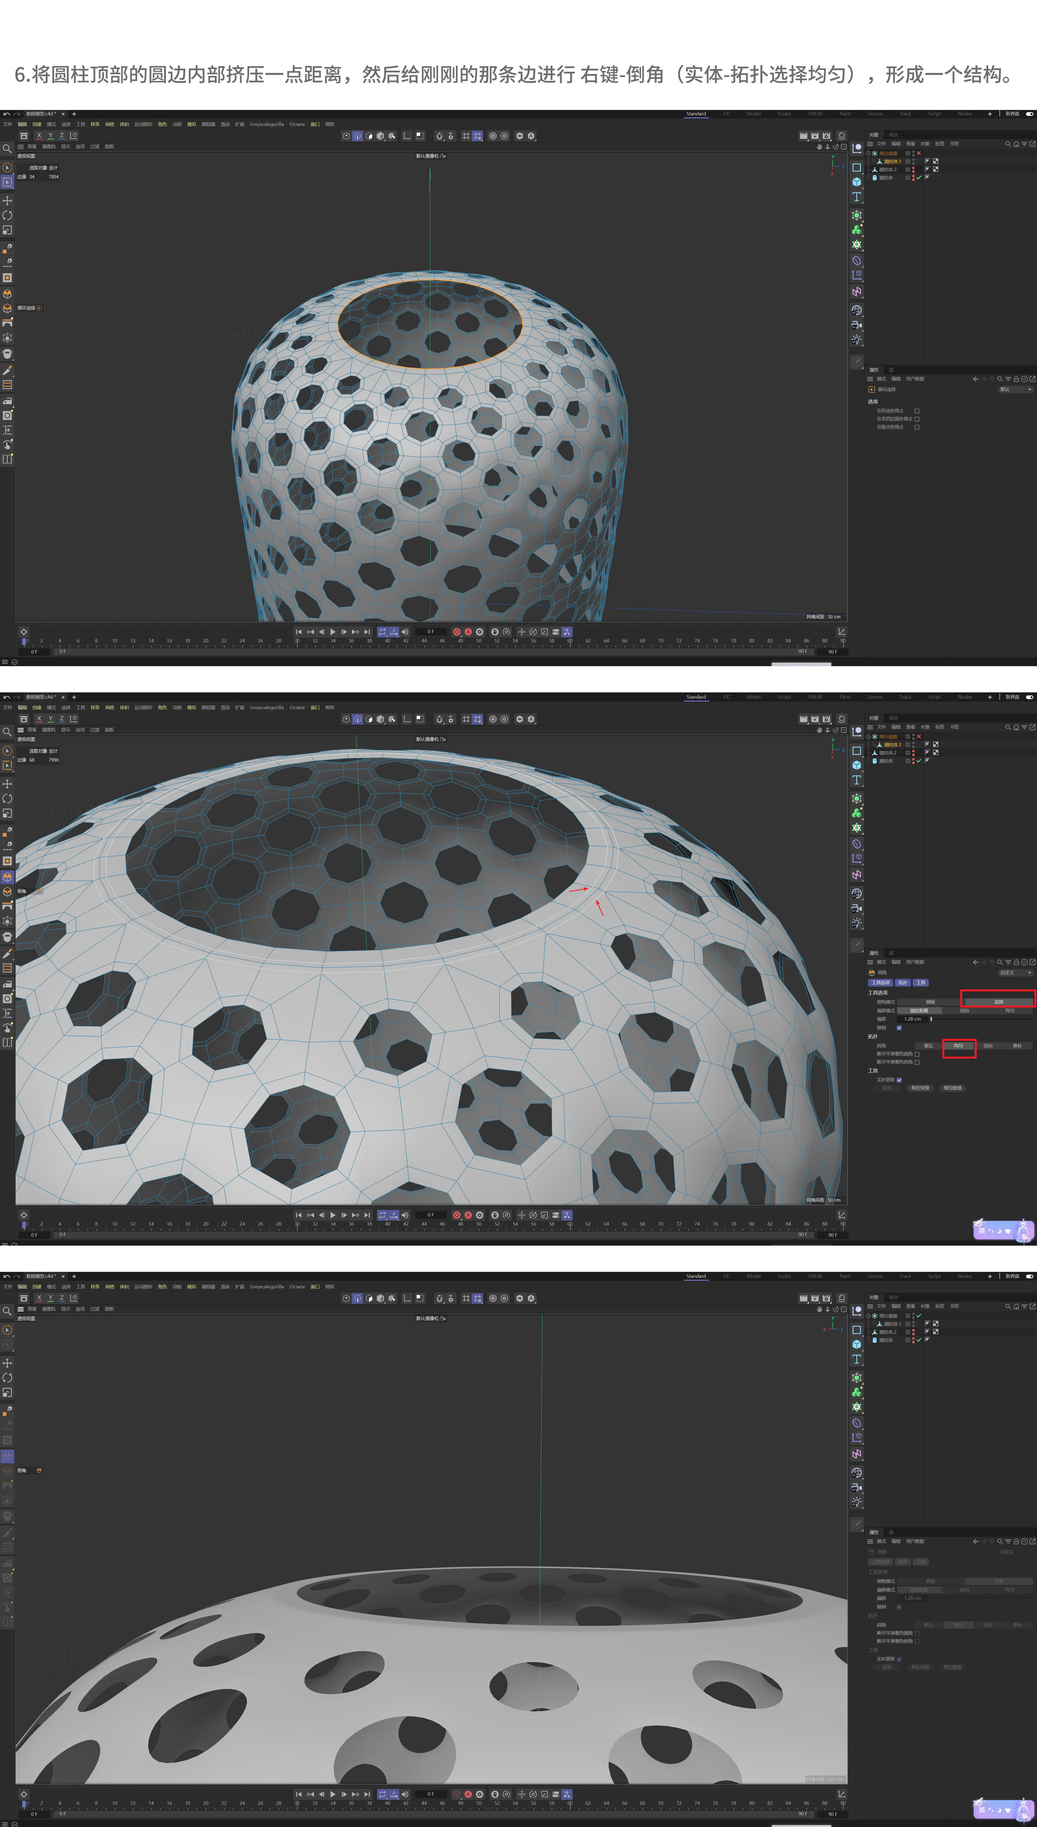The height and width of the screenshot is (1827, 1037).
Task: Click the Text spline 'T' icon in the first screenshot
Action: pyautogui.click(x=857, y=197)
